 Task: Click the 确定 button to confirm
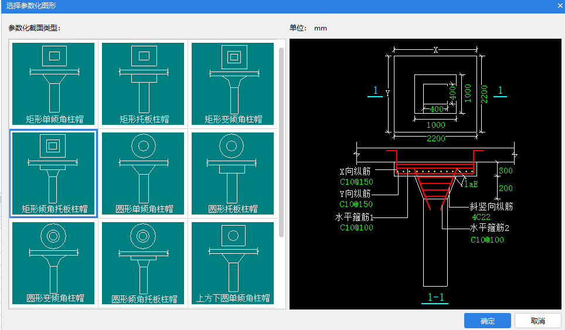click(x=487, y=321)
